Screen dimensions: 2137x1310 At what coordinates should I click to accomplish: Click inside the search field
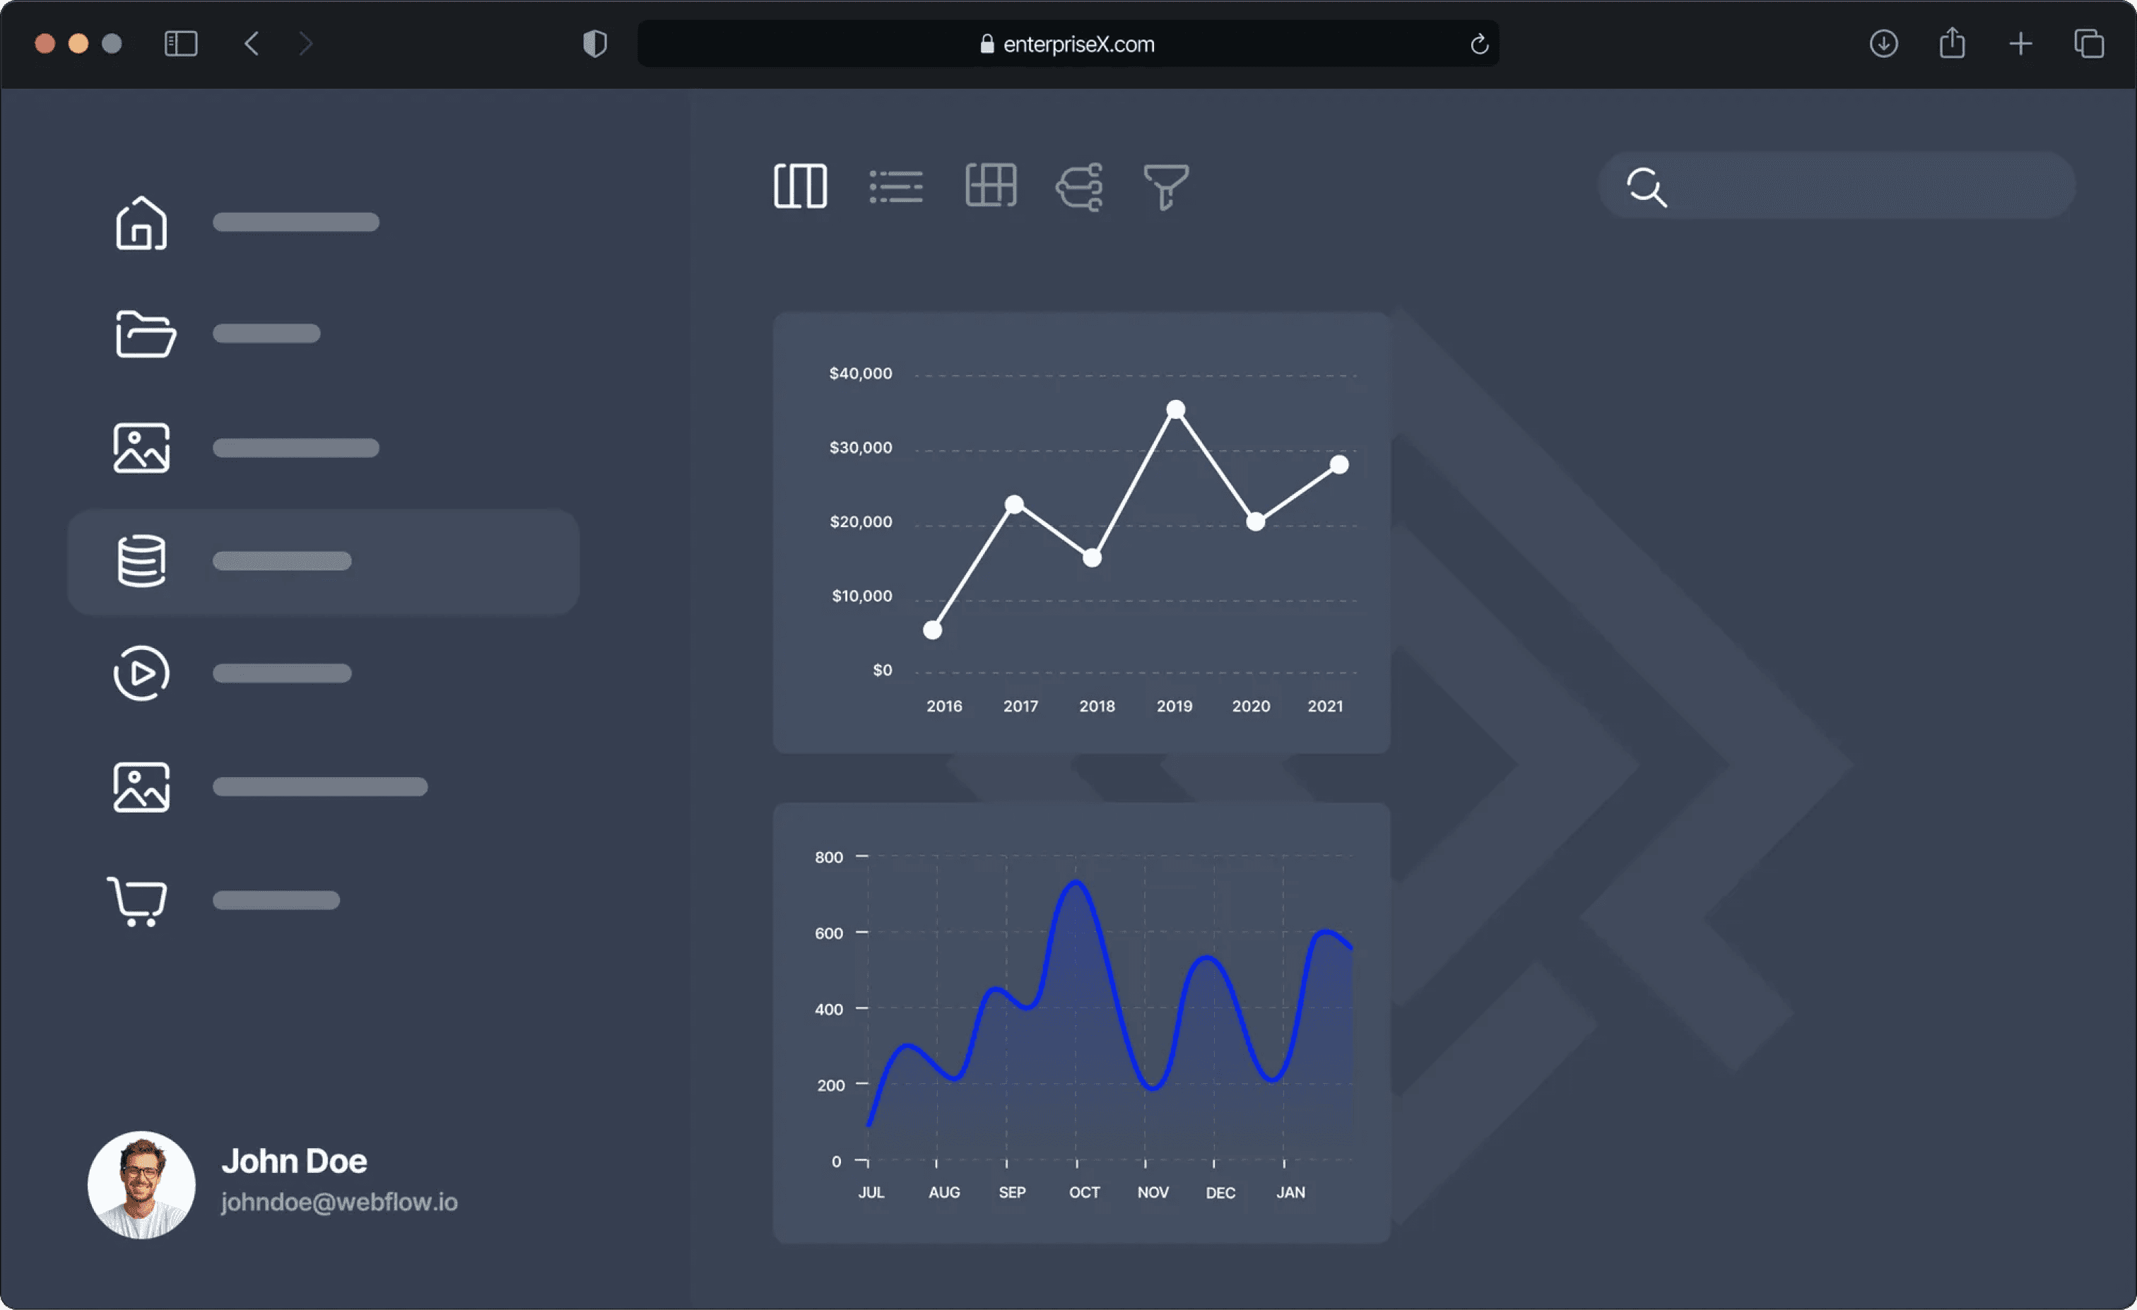(x=1865, y=186)
